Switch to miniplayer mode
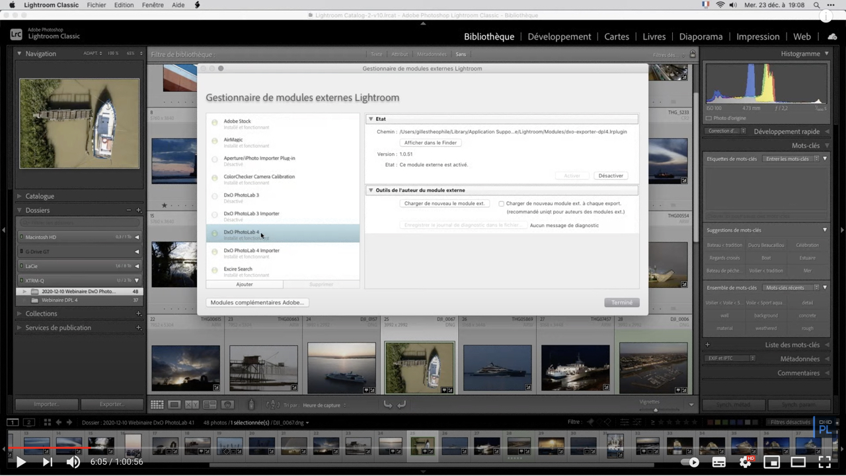The width and height of the screenshot is (846, 476). (771, 462)
